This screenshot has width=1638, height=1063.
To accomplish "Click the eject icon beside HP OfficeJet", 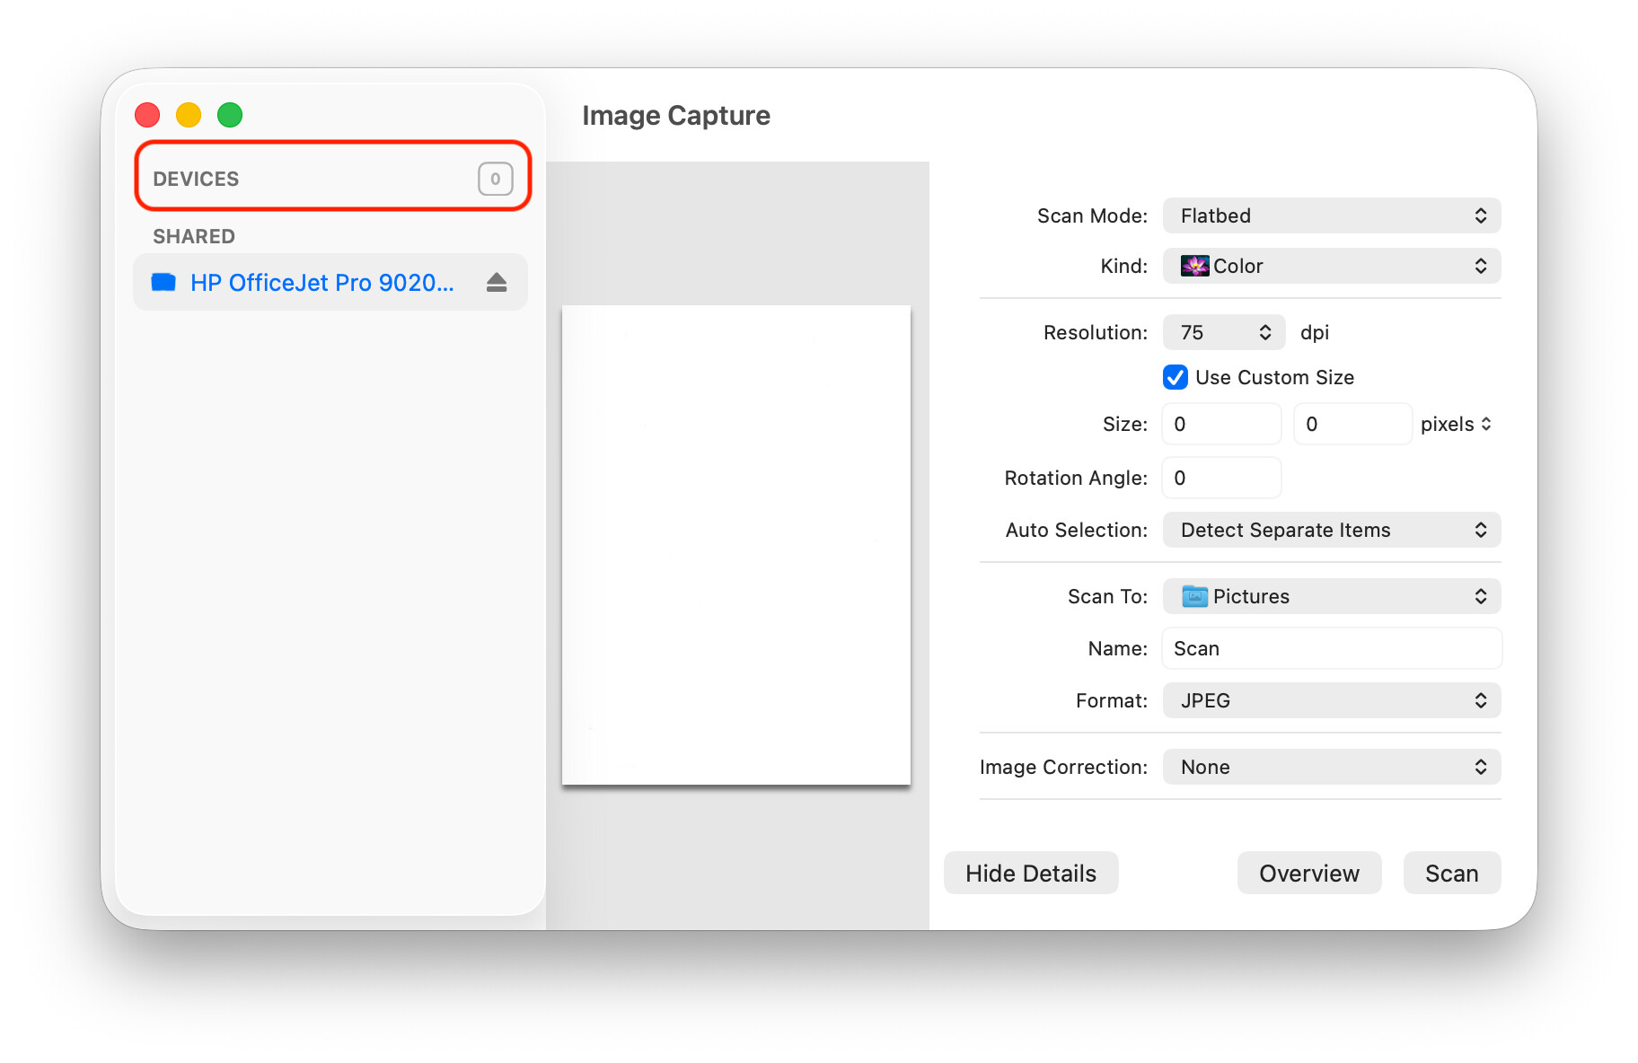I will 497,283.
